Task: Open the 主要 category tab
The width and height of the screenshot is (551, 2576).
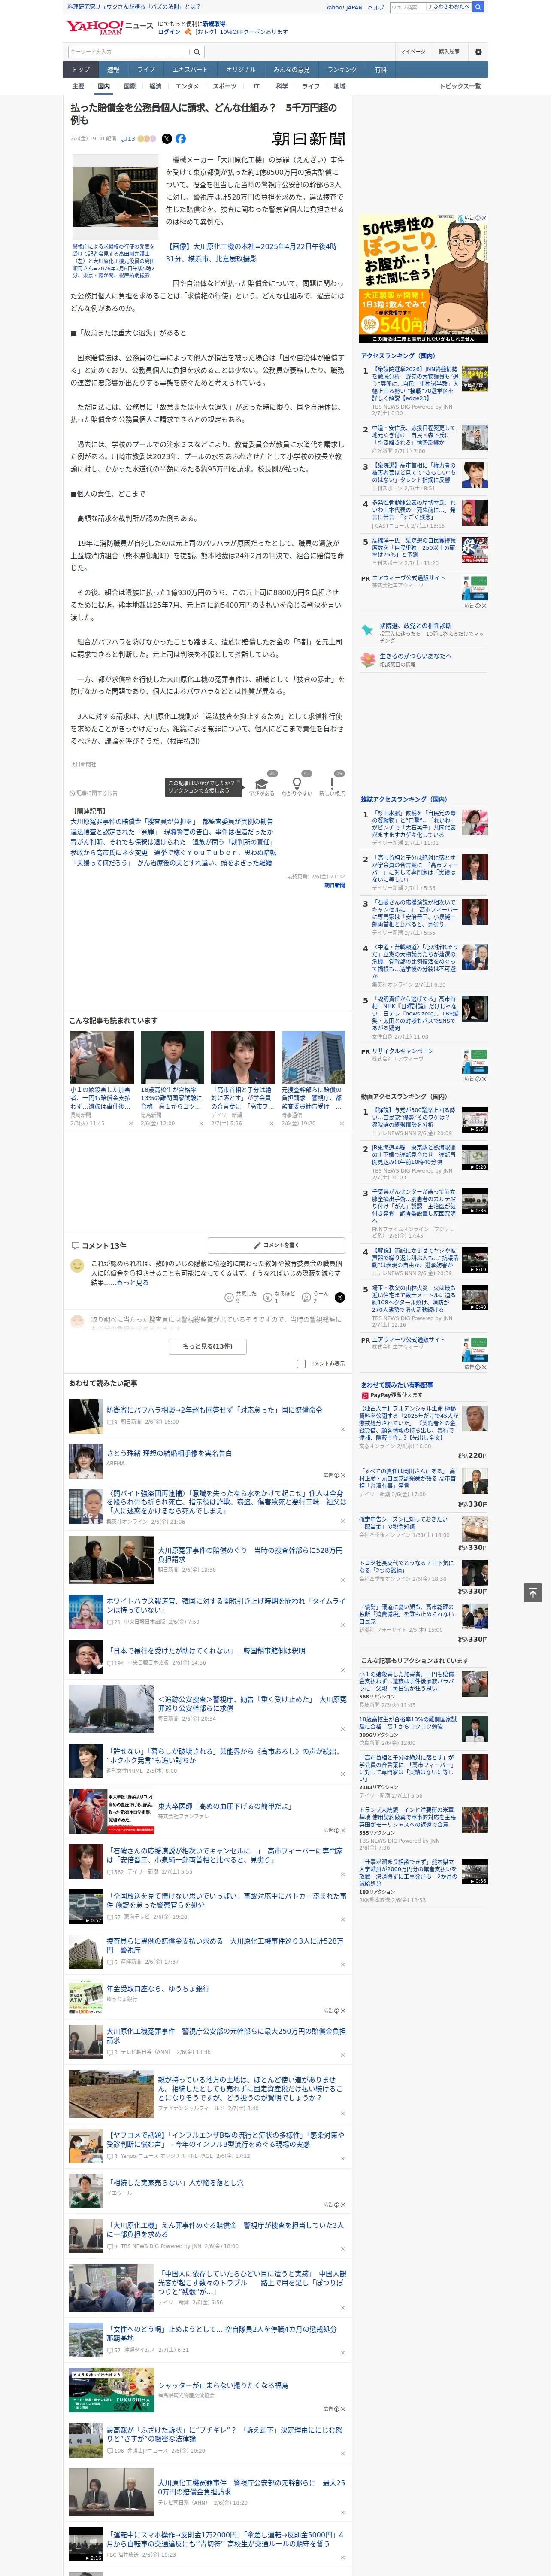Action: pos(78,86)
